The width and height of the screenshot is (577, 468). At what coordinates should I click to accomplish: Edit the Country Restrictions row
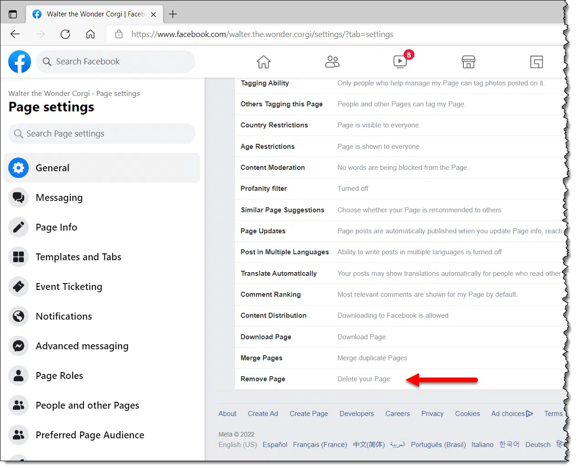(400, 125)
